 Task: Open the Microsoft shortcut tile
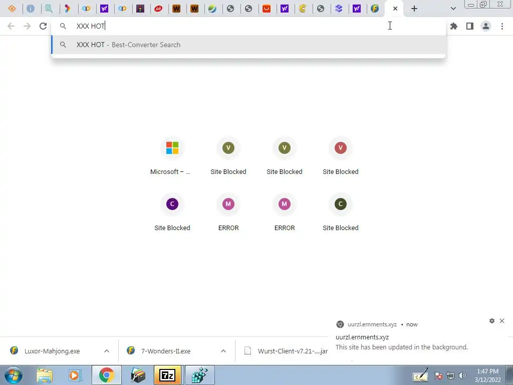[172, 156]
